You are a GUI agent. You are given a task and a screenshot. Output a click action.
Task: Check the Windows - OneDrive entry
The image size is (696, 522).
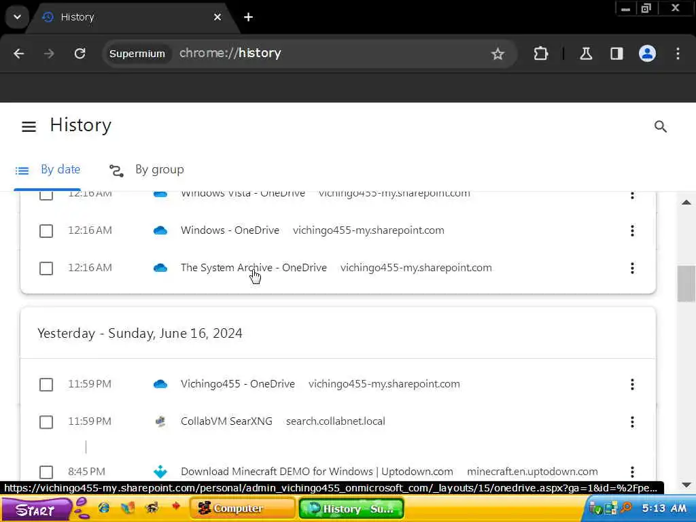[46, 231]
